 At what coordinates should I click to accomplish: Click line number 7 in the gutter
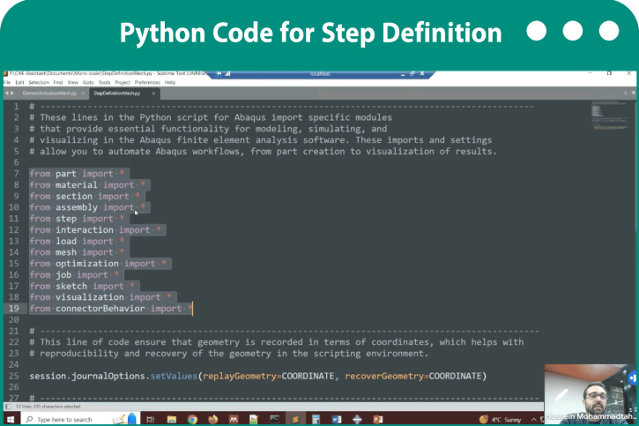[16, 174]
